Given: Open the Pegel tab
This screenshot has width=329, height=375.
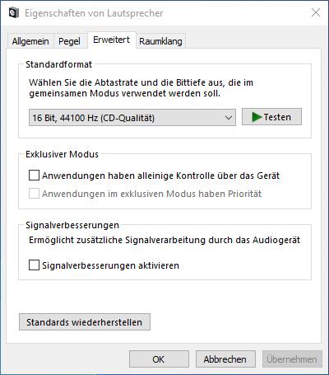Looking at the screenshot, I should [x=69, y=41].
